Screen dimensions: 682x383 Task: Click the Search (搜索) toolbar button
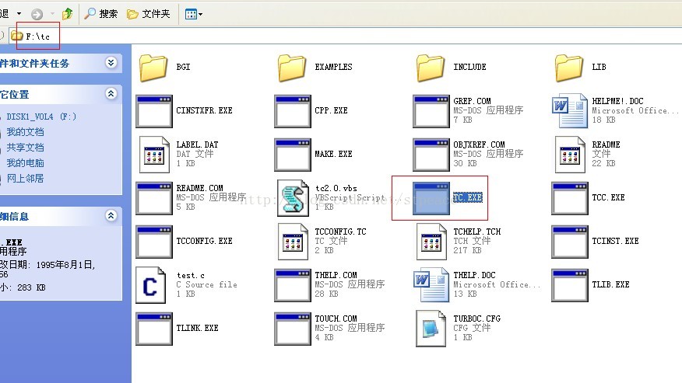(100, 14)
